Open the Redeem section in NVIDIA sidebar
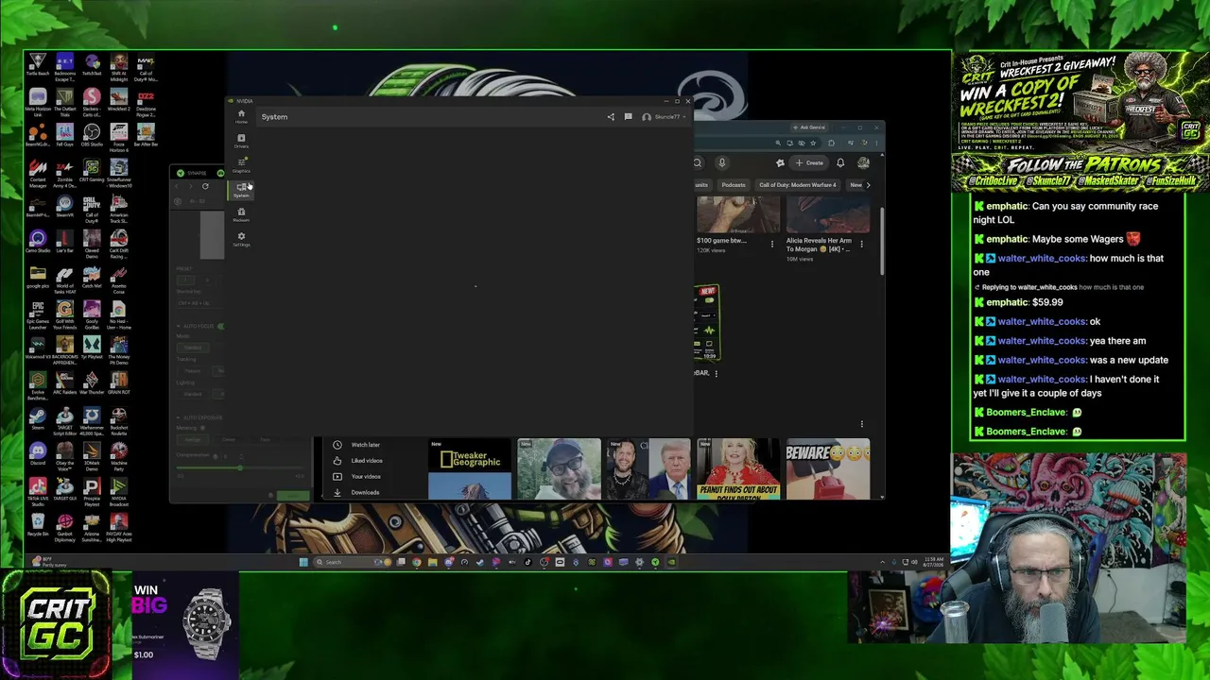 (241, 214)
